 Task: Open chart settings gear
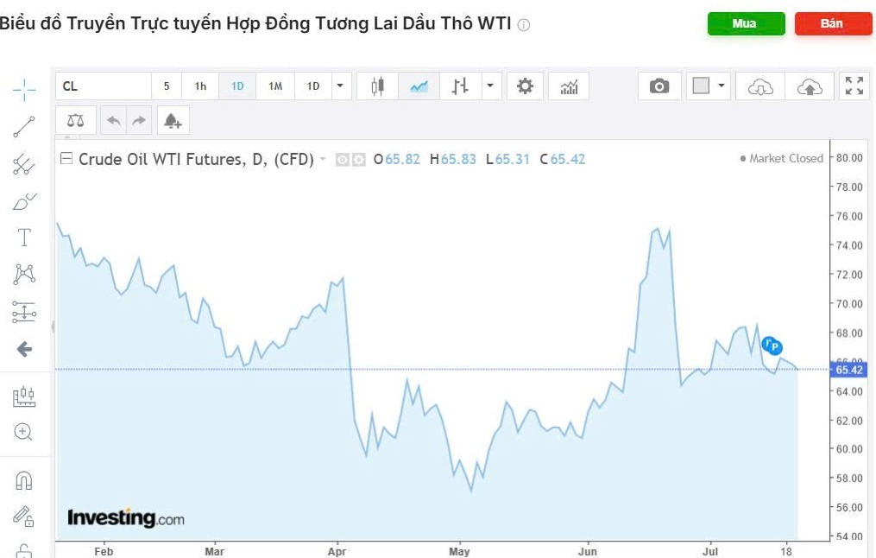click(x=525, y=86)
